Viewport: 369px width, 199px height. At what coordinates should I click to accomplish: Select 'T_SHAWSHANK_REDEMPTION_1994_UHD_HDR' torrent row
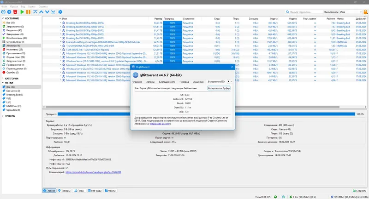[x=205, y=46]
